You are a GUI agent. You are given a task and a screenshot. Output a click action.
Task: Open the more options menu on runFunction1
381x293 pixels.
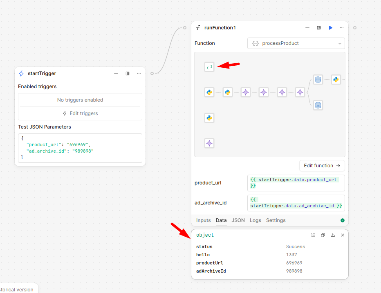[x=342, y=28]
